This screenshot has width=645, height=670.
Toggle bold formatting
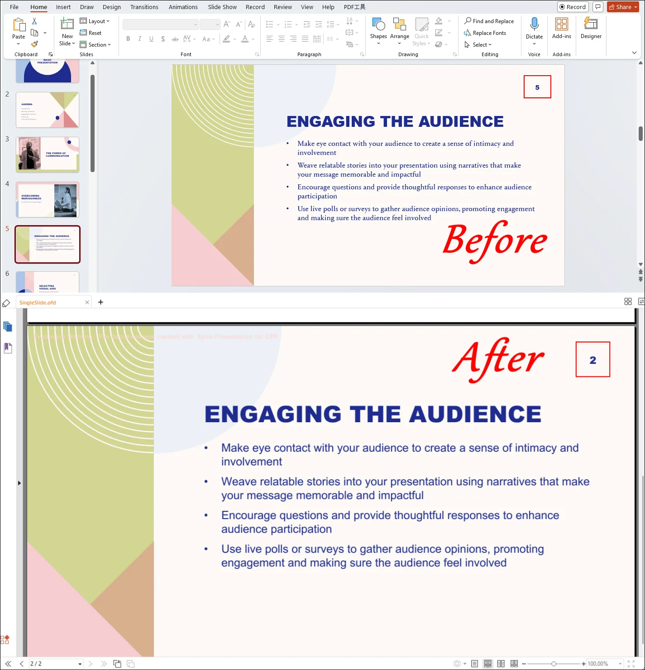(x=128, y=39)
